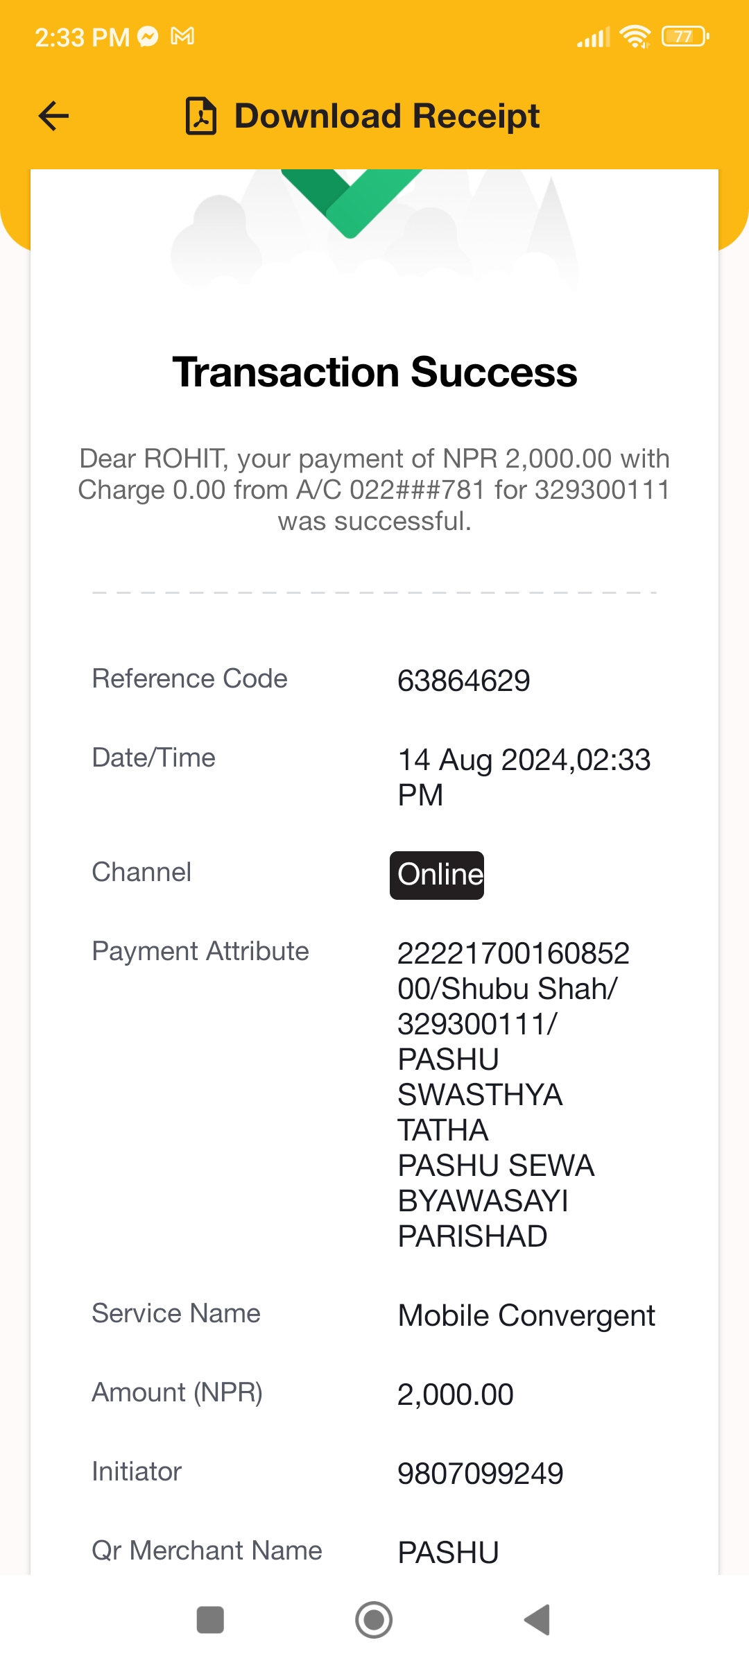Tap the Android back triangle button
This screenshot has height=1665, width=749.
click(x=537, y=1620)
